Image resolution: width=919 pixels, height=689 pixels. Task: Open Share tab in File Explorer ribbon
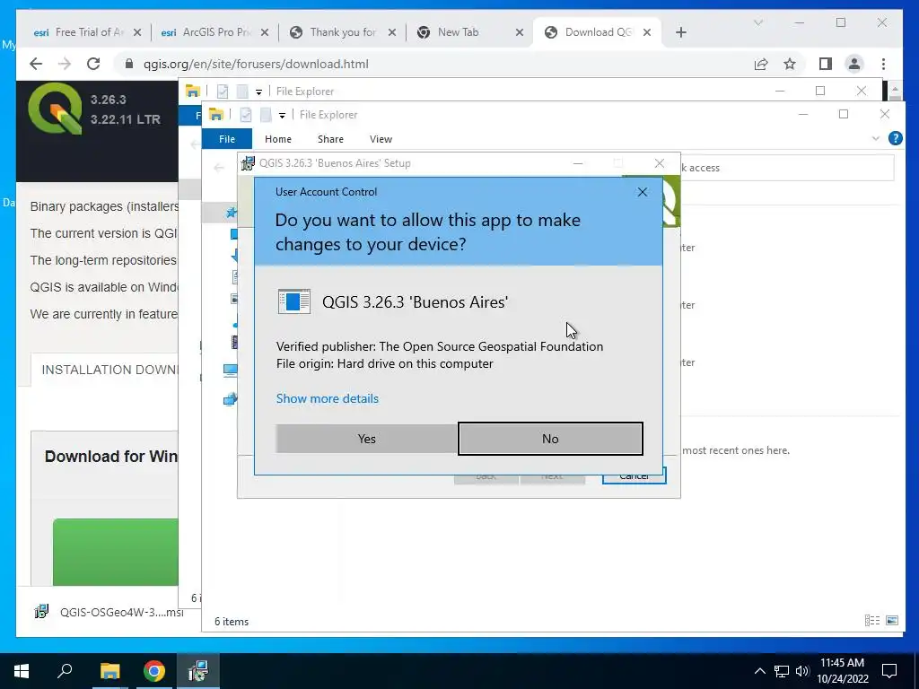(330, 139)
